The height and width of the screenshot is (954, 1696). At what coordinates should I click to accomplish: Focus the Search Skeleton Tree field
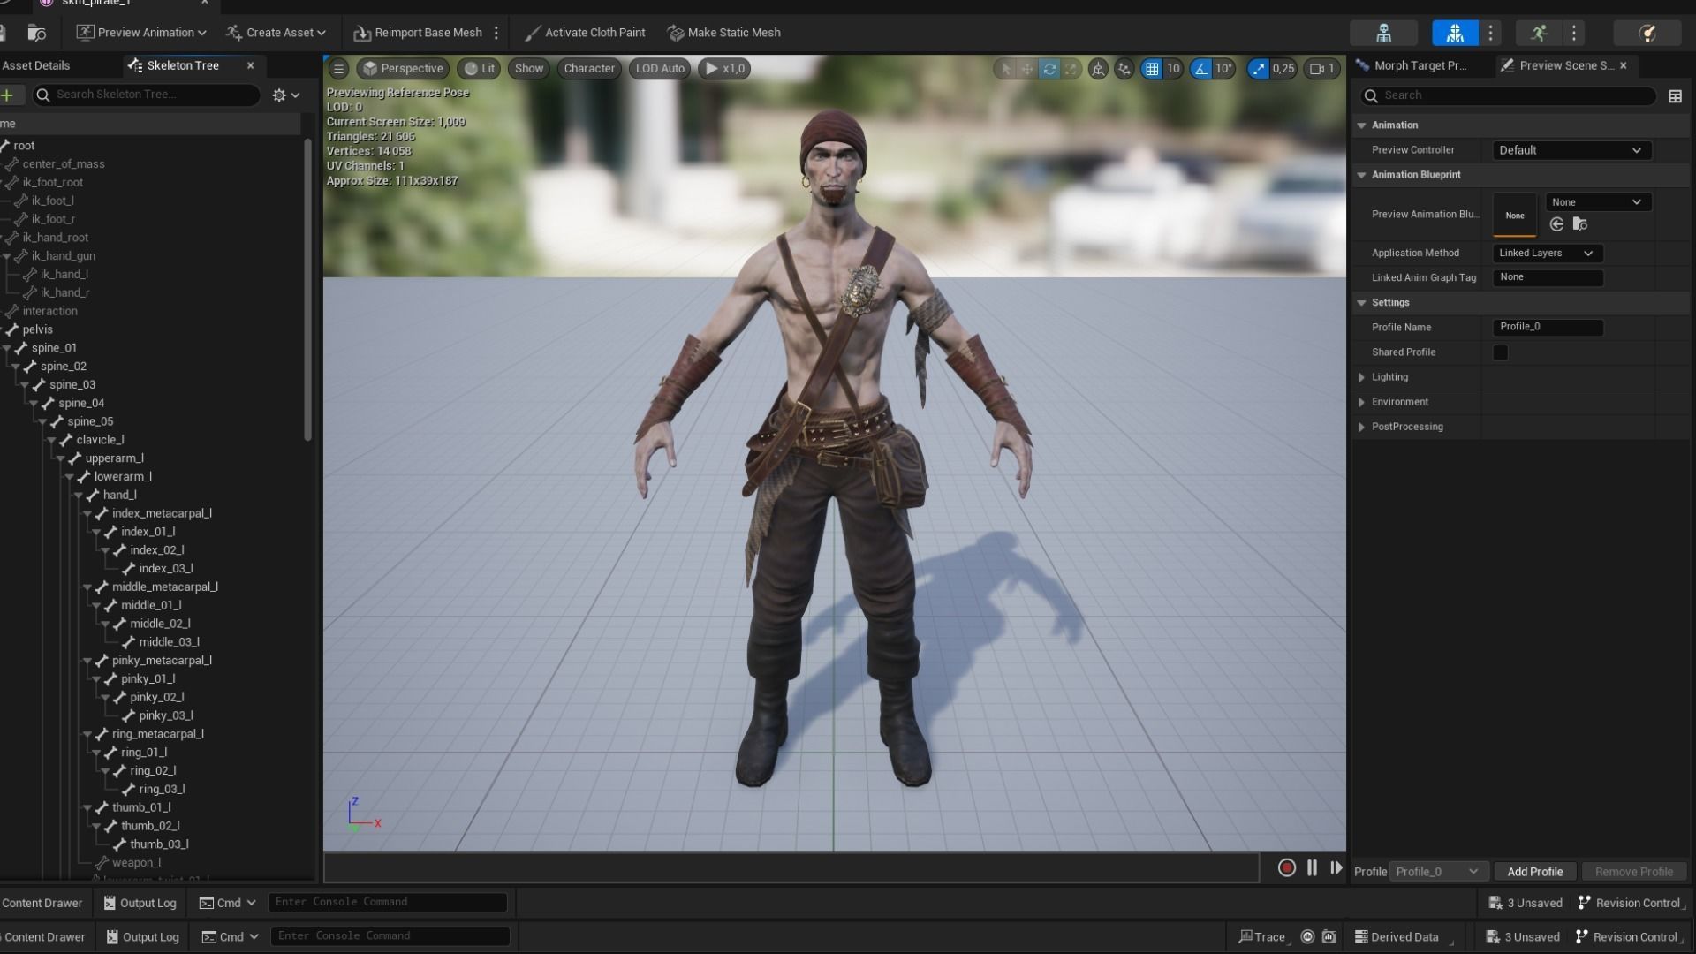tap(147, 95)
